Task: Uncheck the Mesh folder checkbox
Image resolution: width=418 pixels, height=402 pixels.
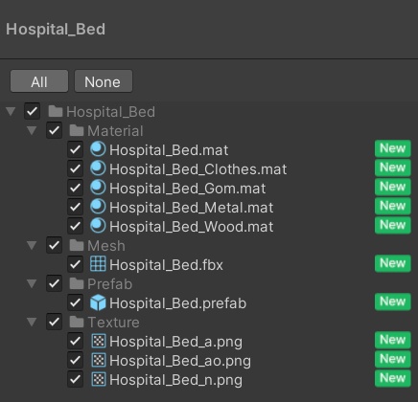Action: (54, 245)
